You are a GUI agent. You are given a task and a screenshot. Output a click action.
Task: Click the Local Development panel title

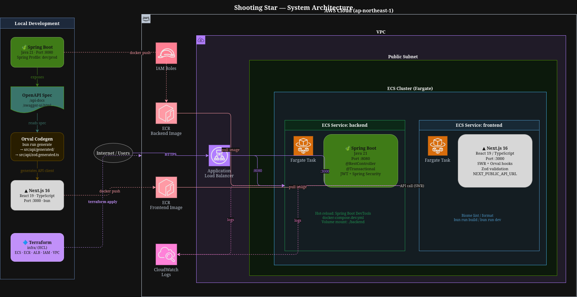[x=37, y=23]
